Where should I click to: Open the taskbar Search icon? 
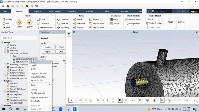11,109
